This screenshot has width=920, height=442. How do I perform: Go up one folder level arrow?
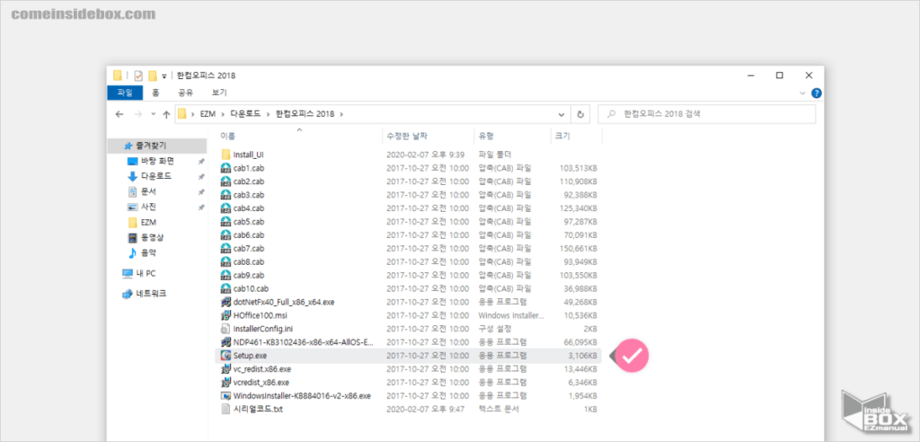coord(166,114)
